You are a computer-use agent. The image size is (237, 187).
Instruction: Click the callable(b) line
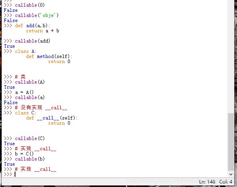coord(30,159)
